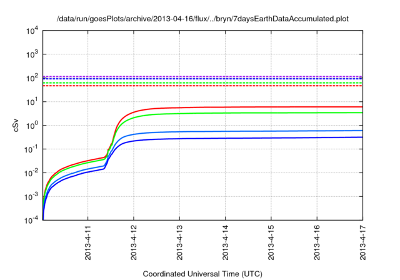
Task: Click the 10^3 y-axis tick label
Action: 32,54
